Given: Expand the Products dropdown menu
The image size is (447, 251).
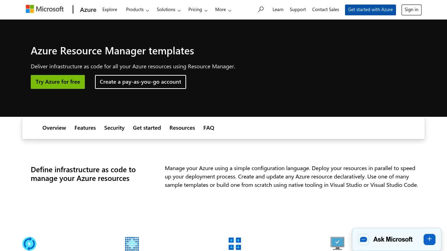Looking at the screenshot, I should (138, 10).
